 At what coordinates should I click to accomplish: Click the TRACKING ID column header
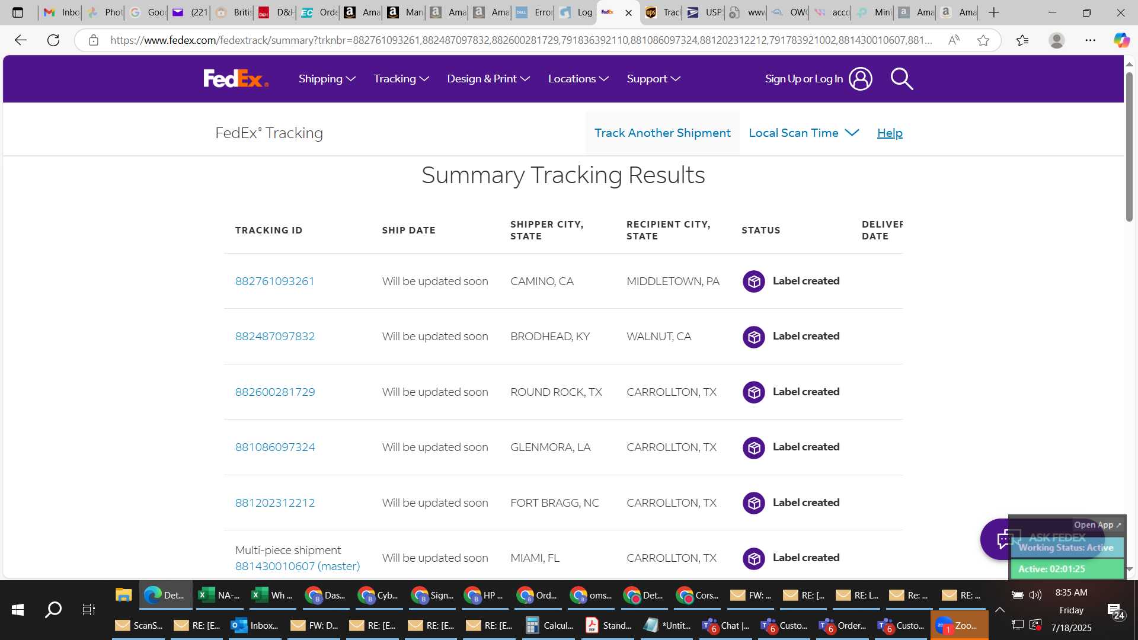pos(268,231)
